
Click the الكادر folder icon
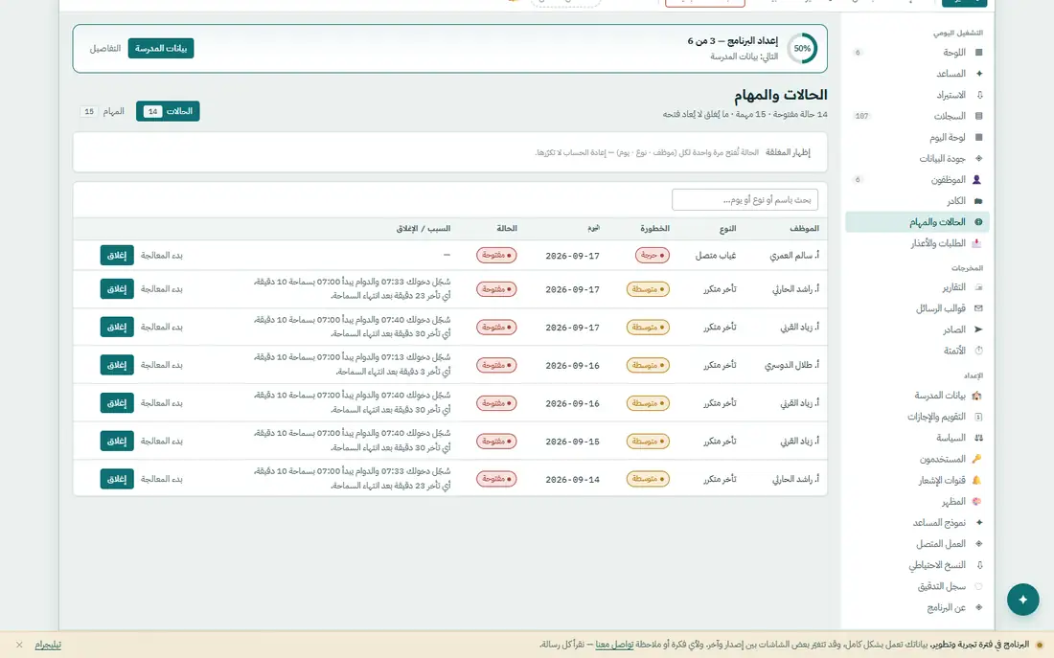pyautogui.click(x=978, y=200)
